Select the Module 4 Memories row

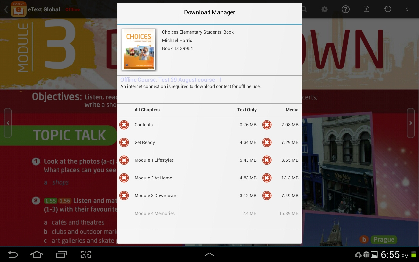209,213
